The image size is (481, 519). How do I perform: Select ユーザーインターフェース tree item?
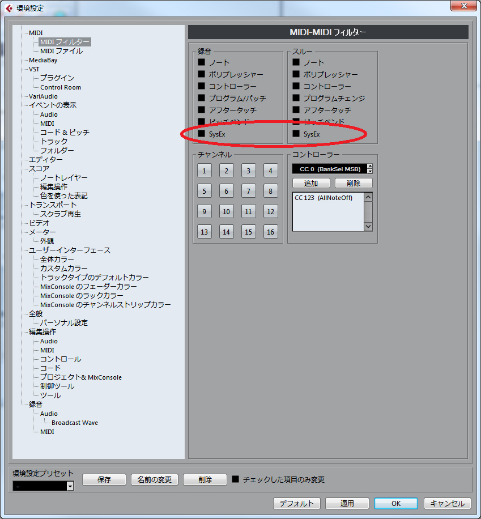point(70,250)
